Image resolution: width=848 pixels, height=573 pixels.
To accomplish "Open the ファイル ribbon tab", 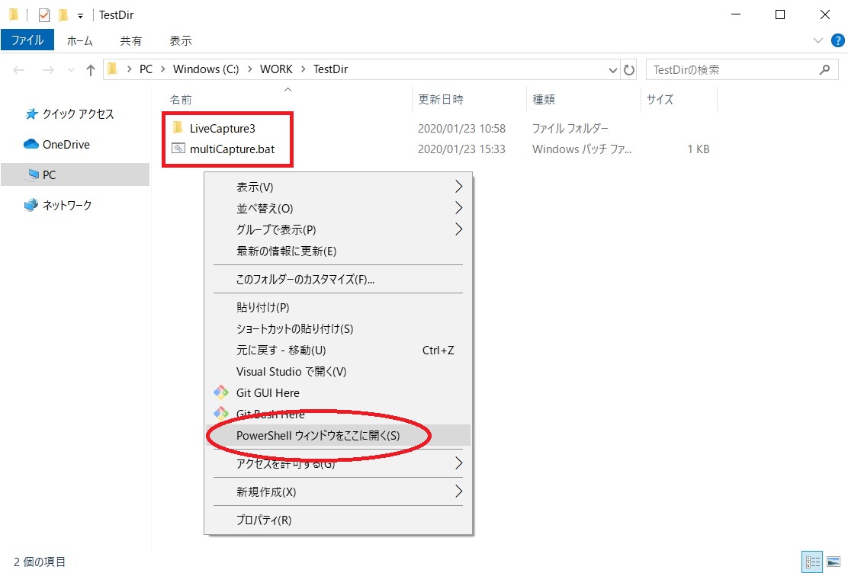I will (27, 40).
